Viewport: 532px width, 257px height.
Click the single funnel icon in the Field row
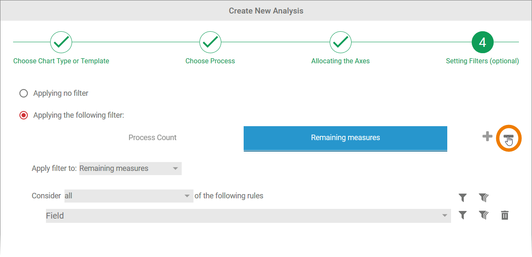click(462, 216)
